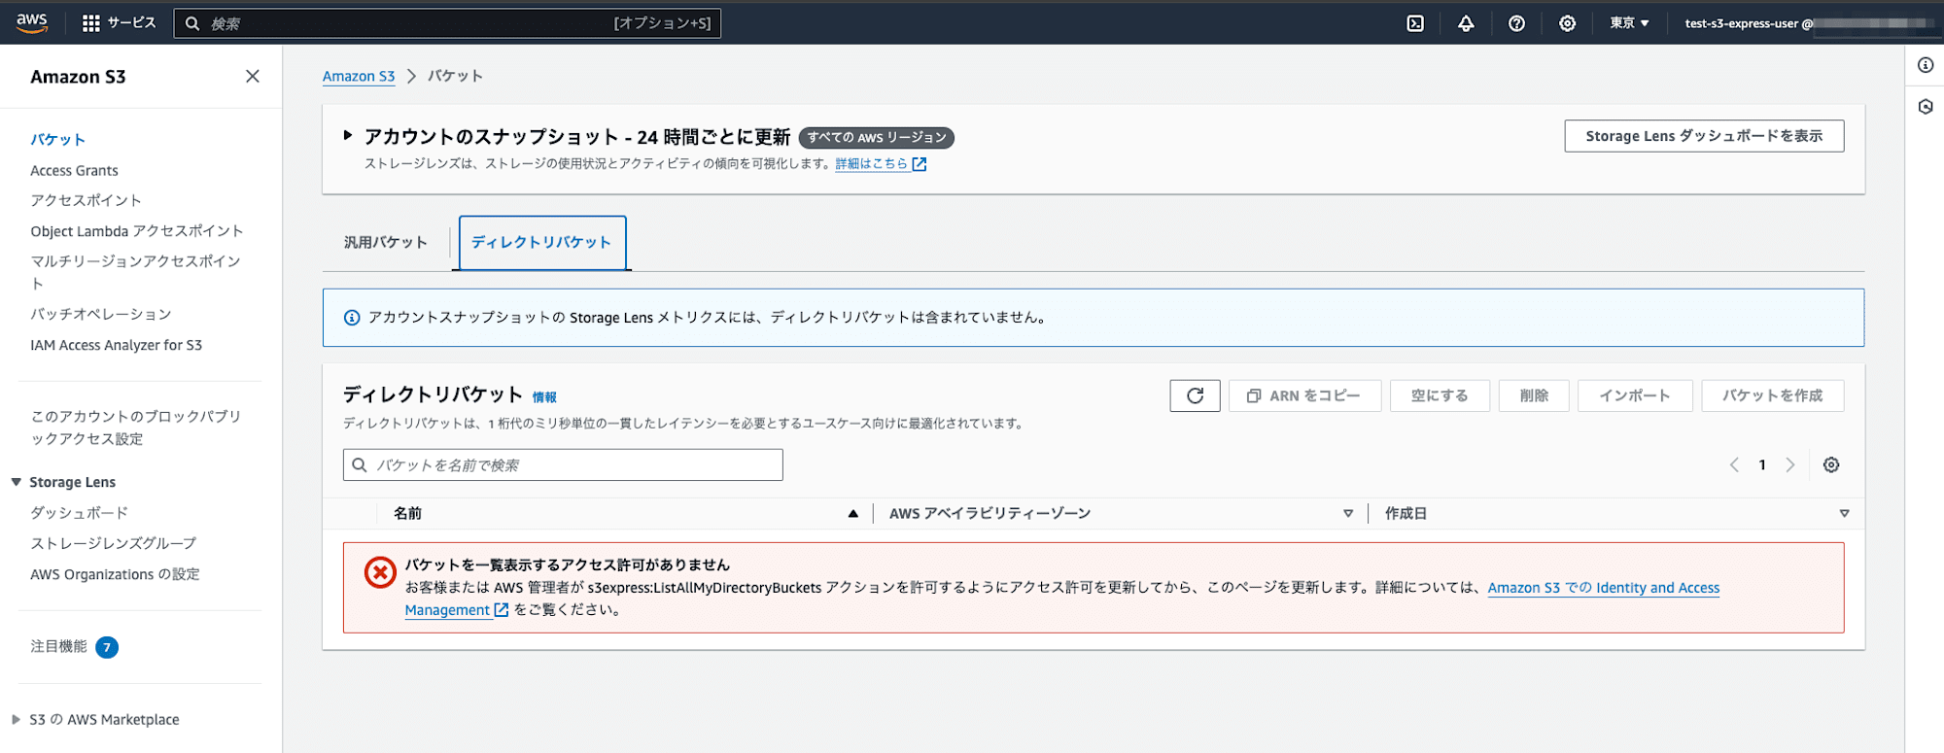Switch to the 汎用バケット tab
The image size is (1944, 753).
coord(386,242)
